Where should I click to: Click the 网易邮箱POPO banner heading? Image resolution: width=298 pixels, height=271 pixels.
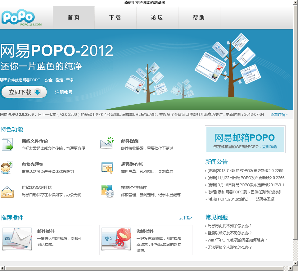click(x=245, y=138)
